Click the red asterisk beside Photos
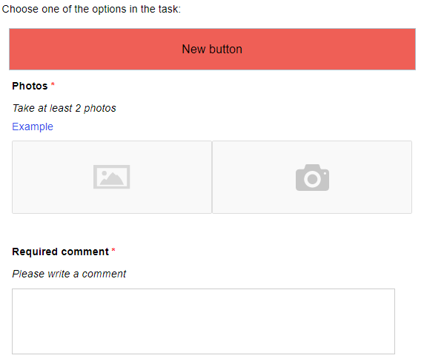This screenshot has width=424, height=361. [x=53, y=84]
